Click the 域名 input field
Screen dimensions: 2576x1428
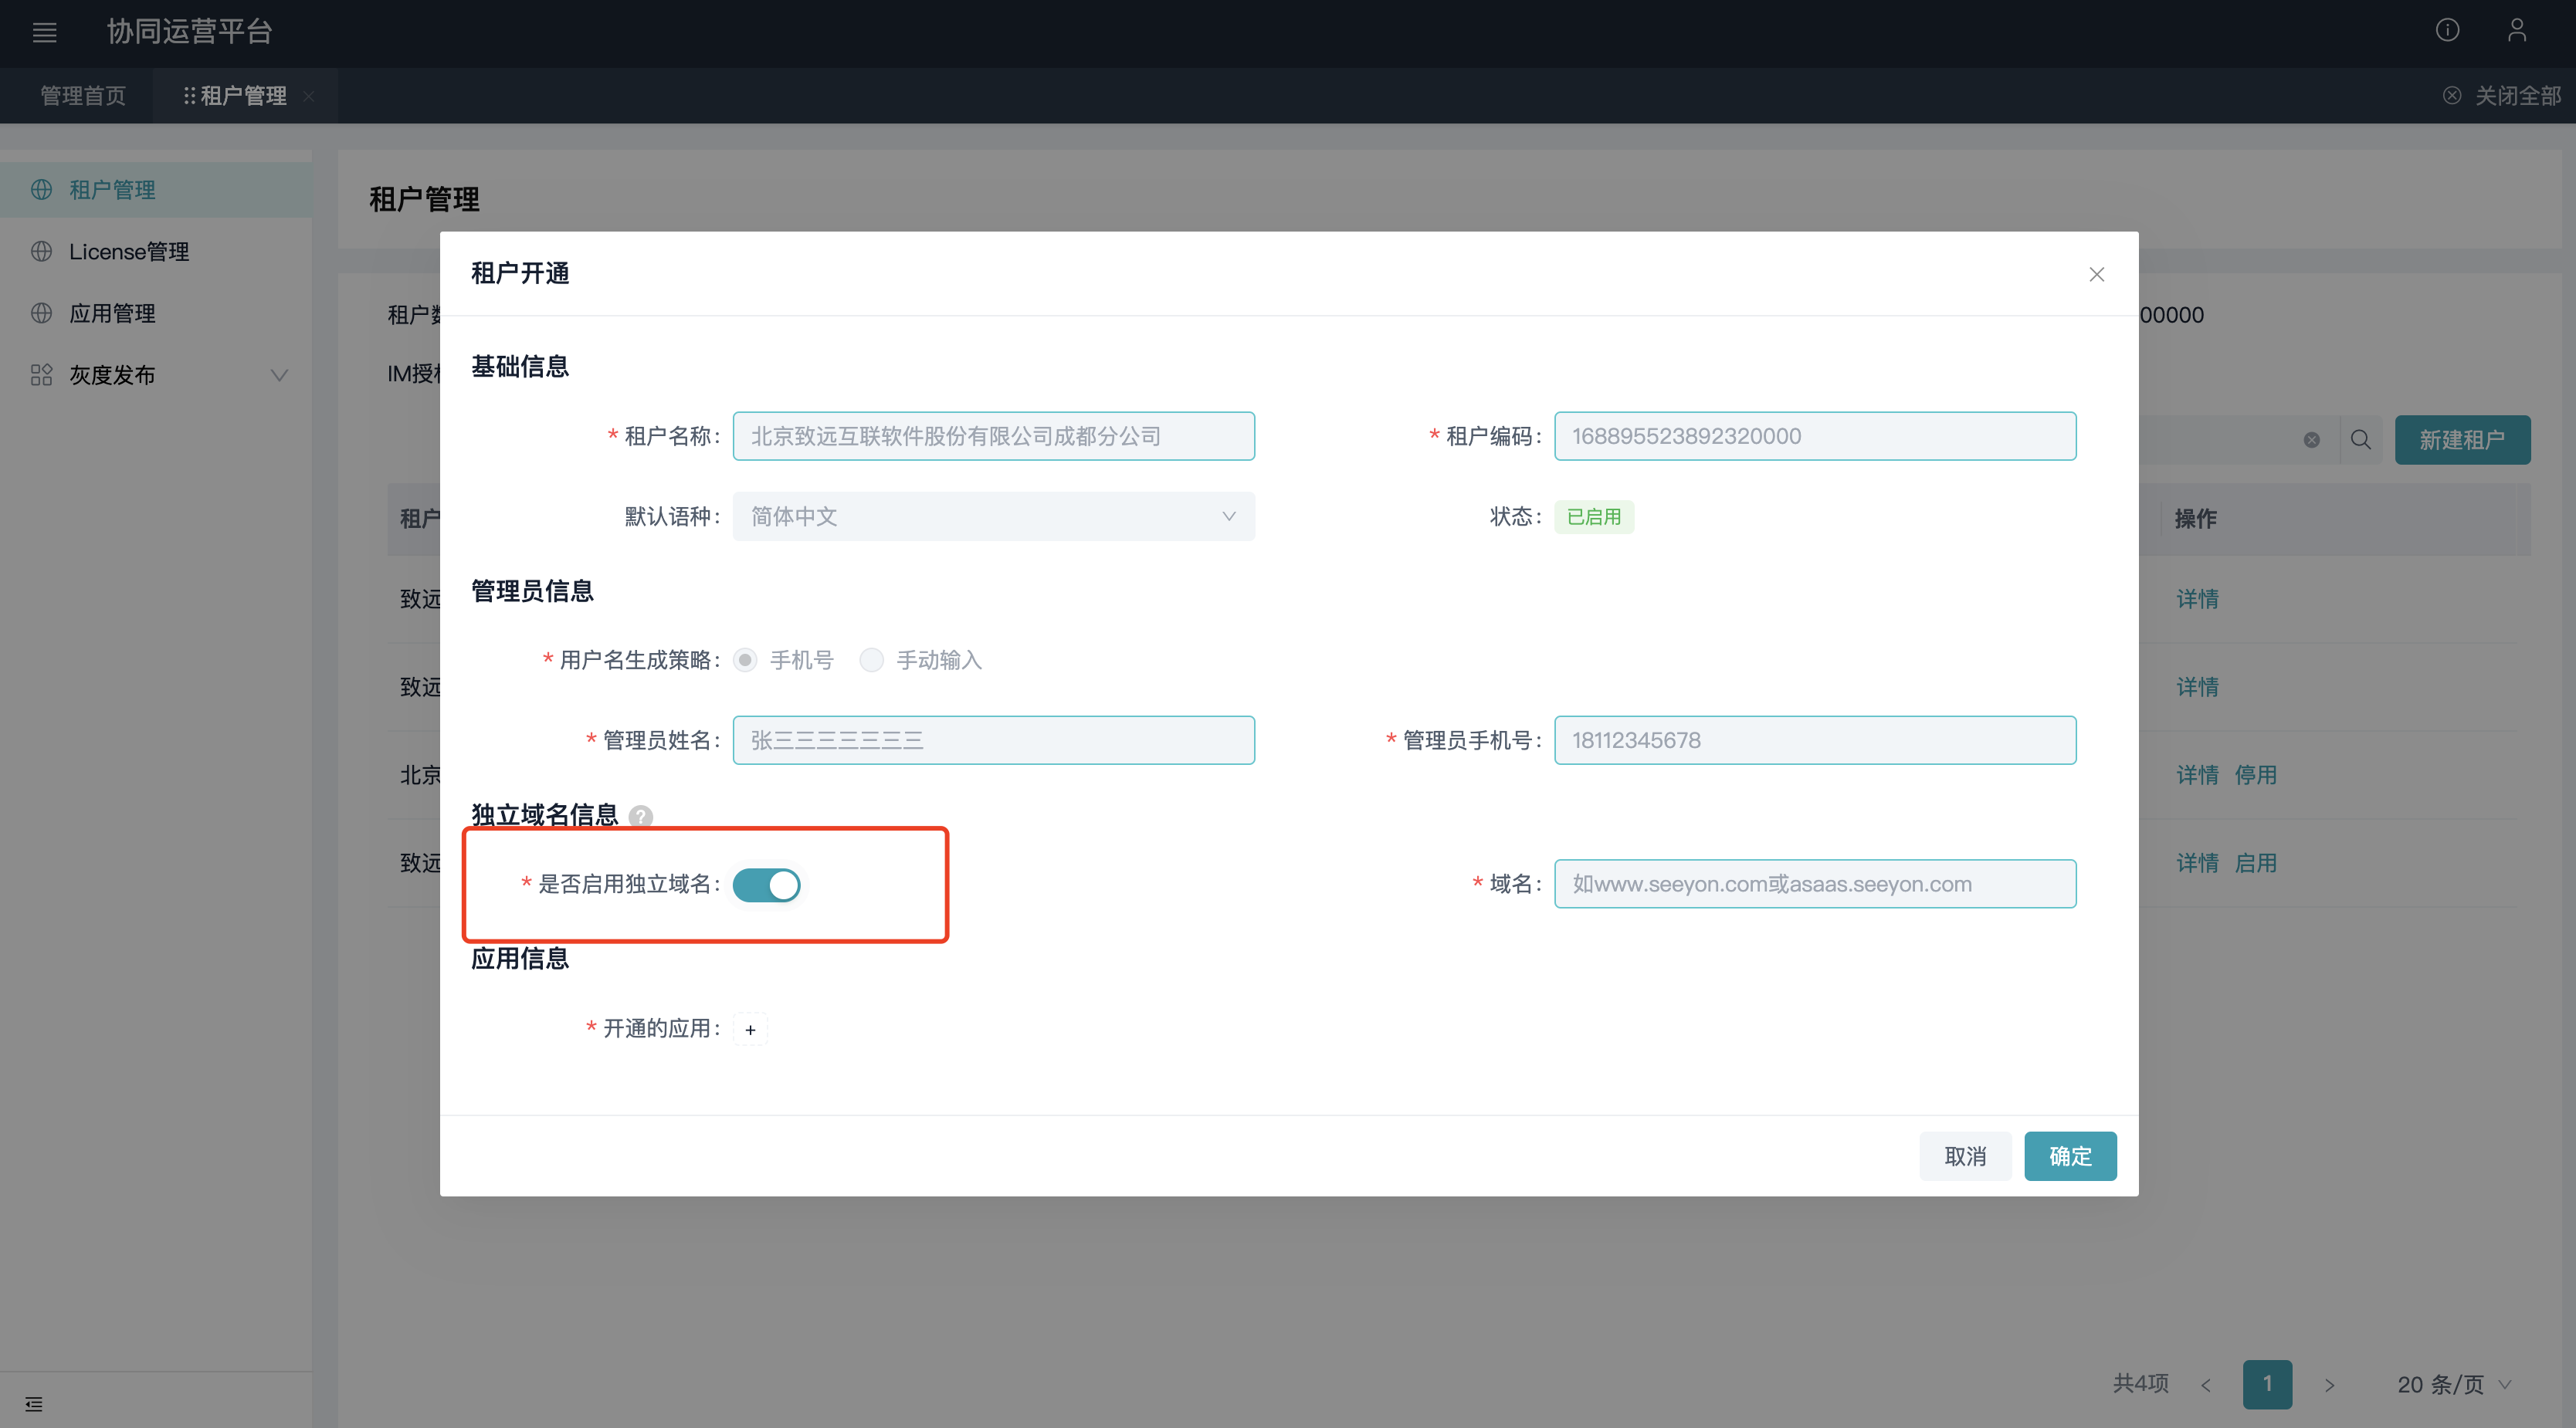[1814, 885]
